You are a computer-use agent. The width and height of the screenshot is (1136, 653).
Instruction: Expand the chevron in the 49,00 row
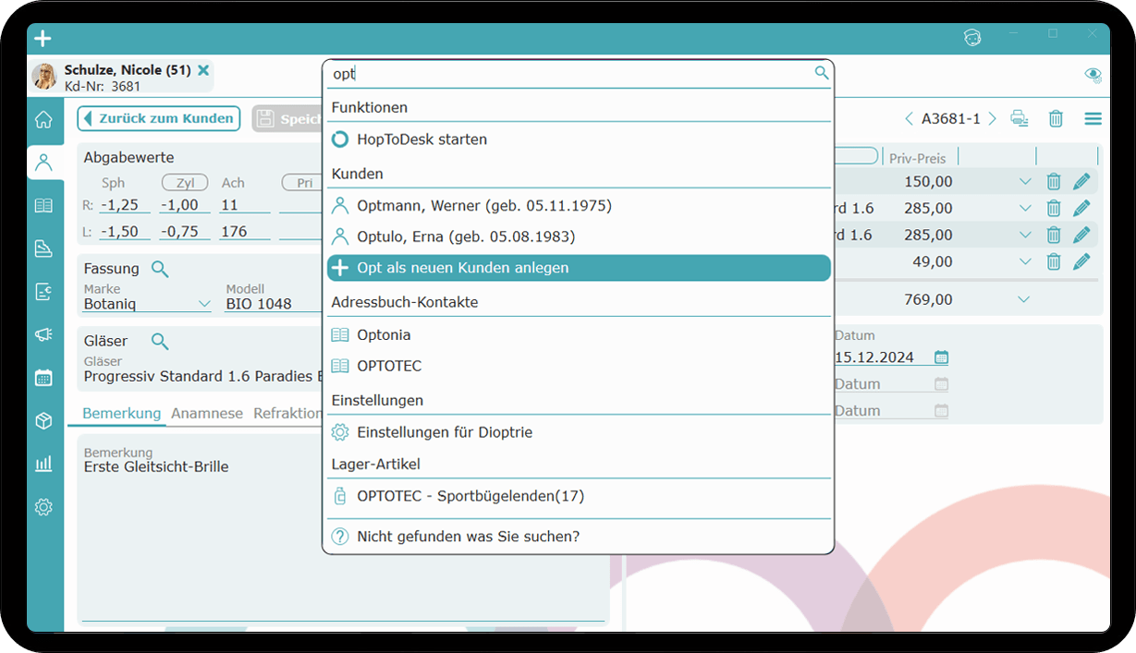(x=1024, y=262)
